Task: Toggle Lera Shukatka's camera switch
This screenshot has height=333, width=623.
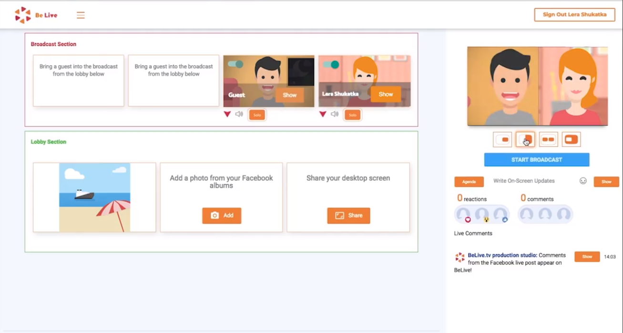Action: (331, 64)
